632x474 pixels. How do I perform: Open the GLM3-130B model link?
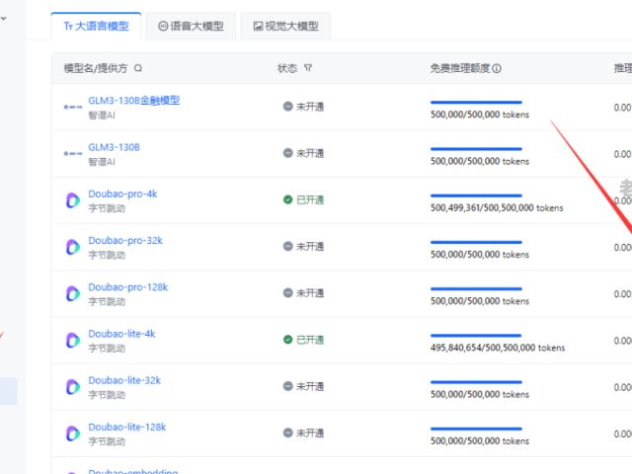(115, 147)
